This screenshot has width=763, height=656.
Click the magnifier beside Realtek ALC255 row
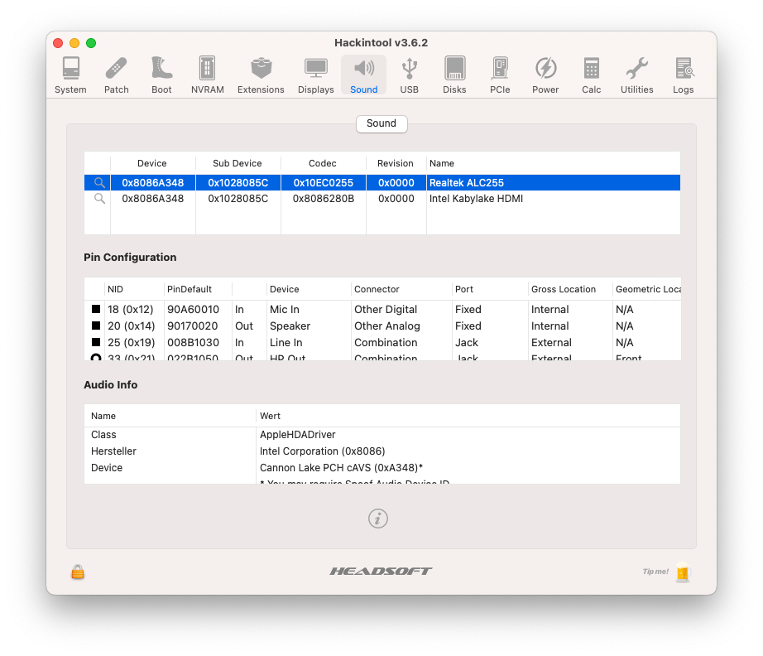(x=99, y=182)
